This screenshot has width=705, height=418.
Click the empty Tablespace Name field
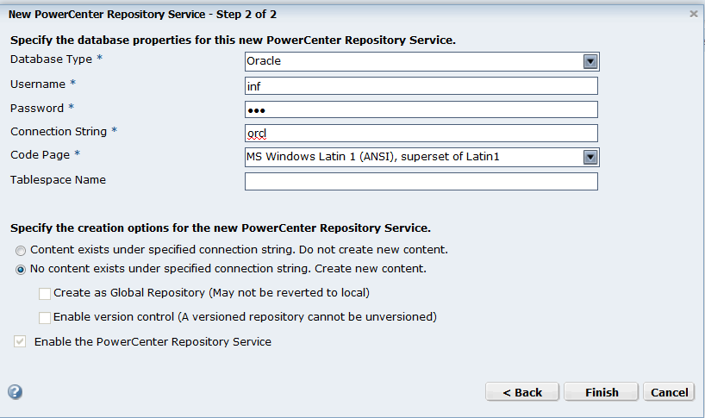click(x=421, y=181)
